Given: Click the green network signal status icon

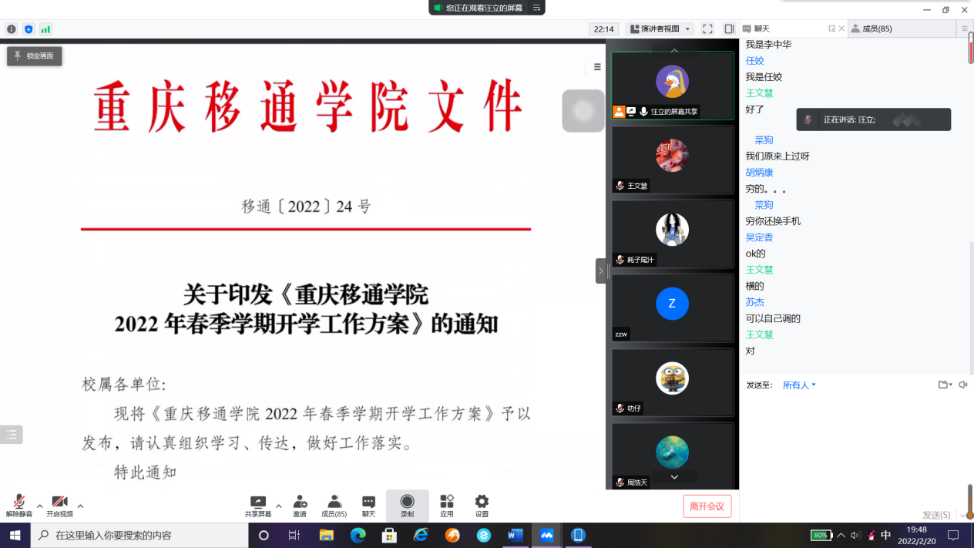Looking at the screenshot, I should pyautogui.click(x=45, y=29).
